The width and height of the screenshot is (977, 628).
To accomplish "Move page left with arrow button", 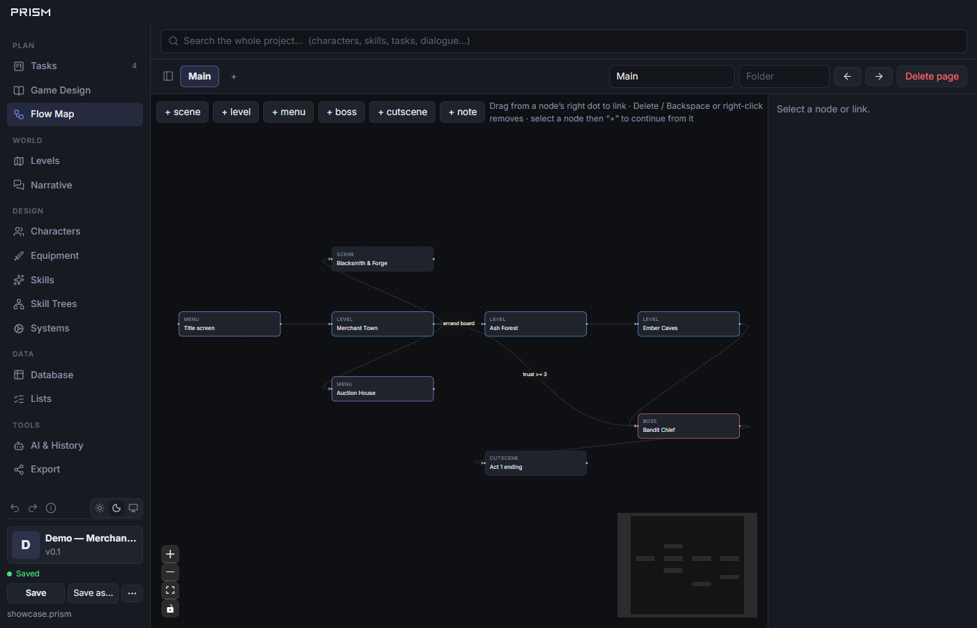I will pos(847,76).
